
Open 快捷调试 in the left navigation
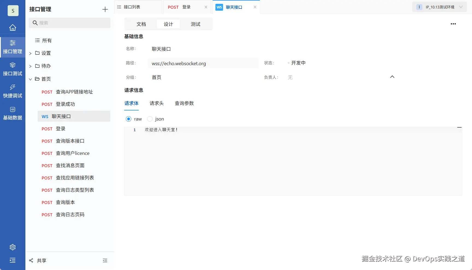tap(13, 91)
